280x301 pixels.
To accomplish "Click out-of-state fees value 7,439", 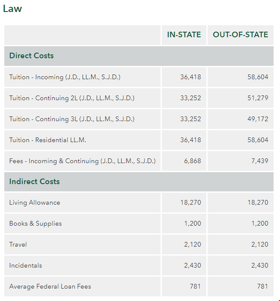I will pos(259,161).
